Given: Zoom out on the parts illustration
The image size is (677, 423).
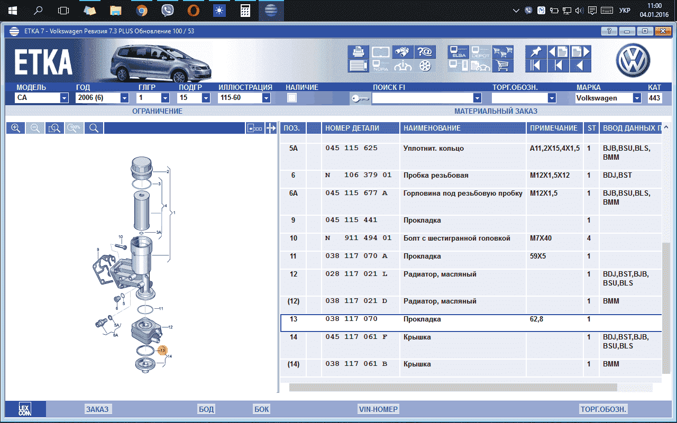Looking at the screenshot, I should 35,128.
